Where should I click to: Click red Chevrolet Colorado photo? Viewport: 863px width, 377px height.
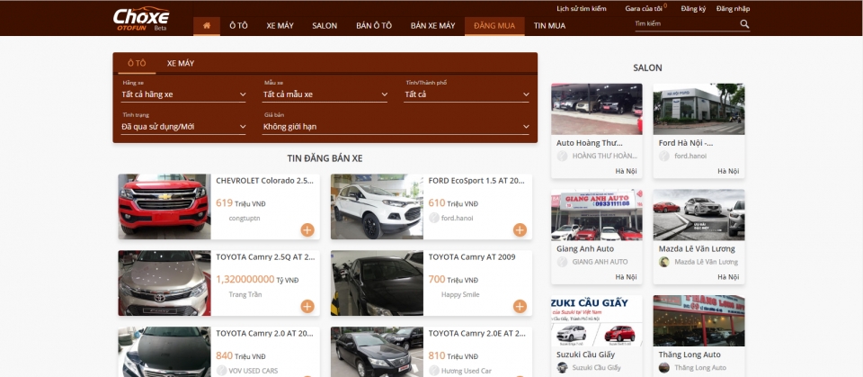(x=164, y=207)
